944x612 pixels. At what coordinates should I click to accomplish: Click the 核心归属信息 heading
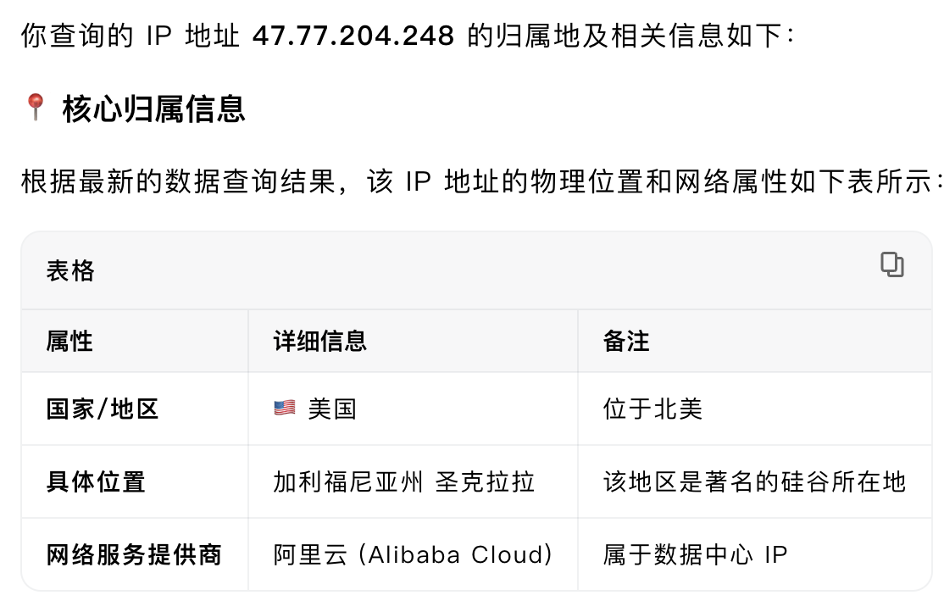pyautogui.click(x=153, y=108)
